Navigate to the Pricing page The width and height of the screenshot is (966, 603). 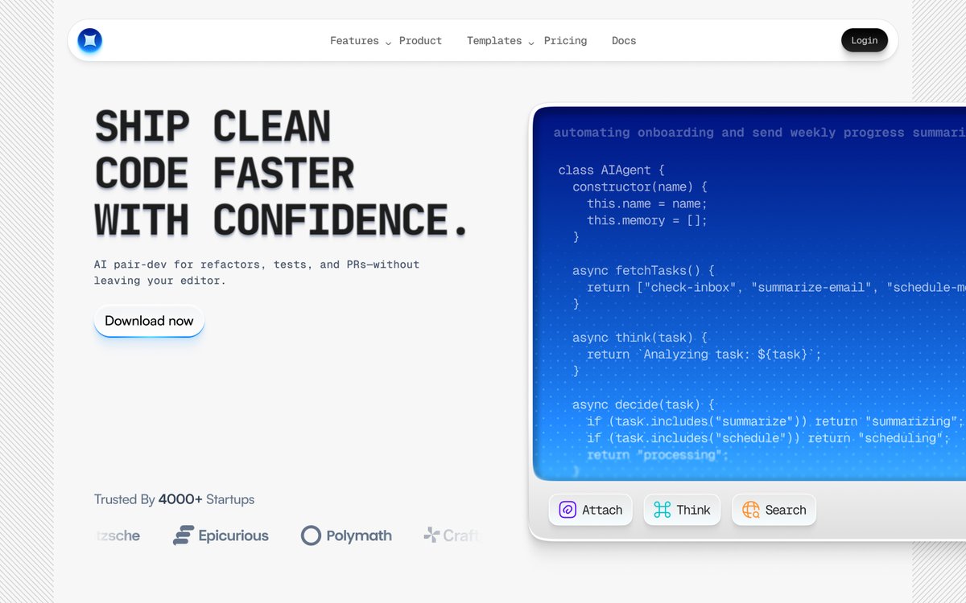coord(565,41)
